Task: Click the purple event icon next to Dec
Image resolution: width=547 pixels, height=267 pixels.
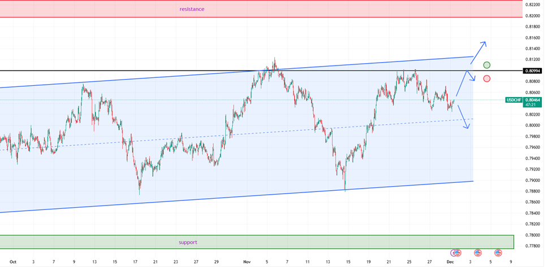Action: pos(453,252)
